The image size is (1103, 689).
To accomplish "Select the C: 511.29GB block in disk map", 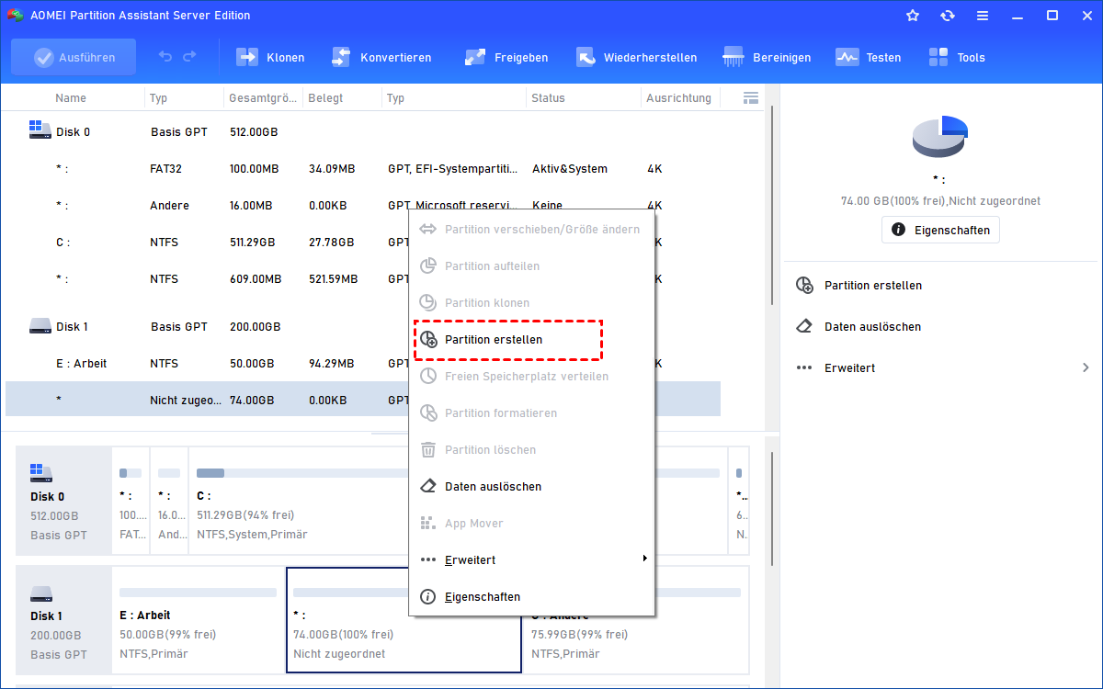I will pyautogui.click(x=458, y=501).
